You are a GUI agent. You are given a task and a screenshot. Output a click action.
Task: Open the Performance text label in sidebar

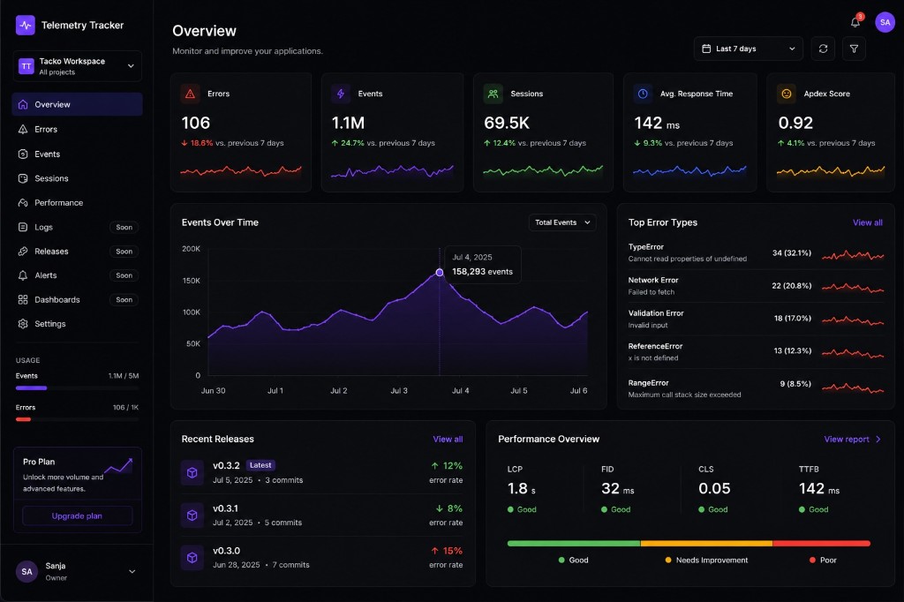(59, 203)
